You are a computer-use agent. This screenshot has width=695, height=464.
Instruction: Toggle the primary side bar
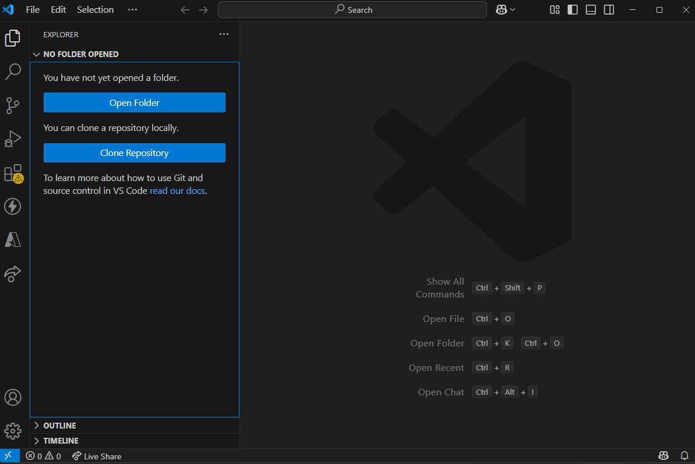(x=573, y=10)
